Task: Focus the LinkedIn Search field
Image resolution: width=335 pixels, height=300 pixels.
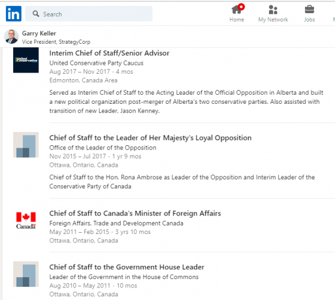Action: tap(89, 14)
